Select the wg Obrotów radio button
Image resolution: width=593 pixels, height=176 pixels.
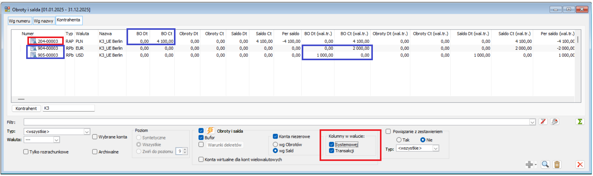coord(275,144)
